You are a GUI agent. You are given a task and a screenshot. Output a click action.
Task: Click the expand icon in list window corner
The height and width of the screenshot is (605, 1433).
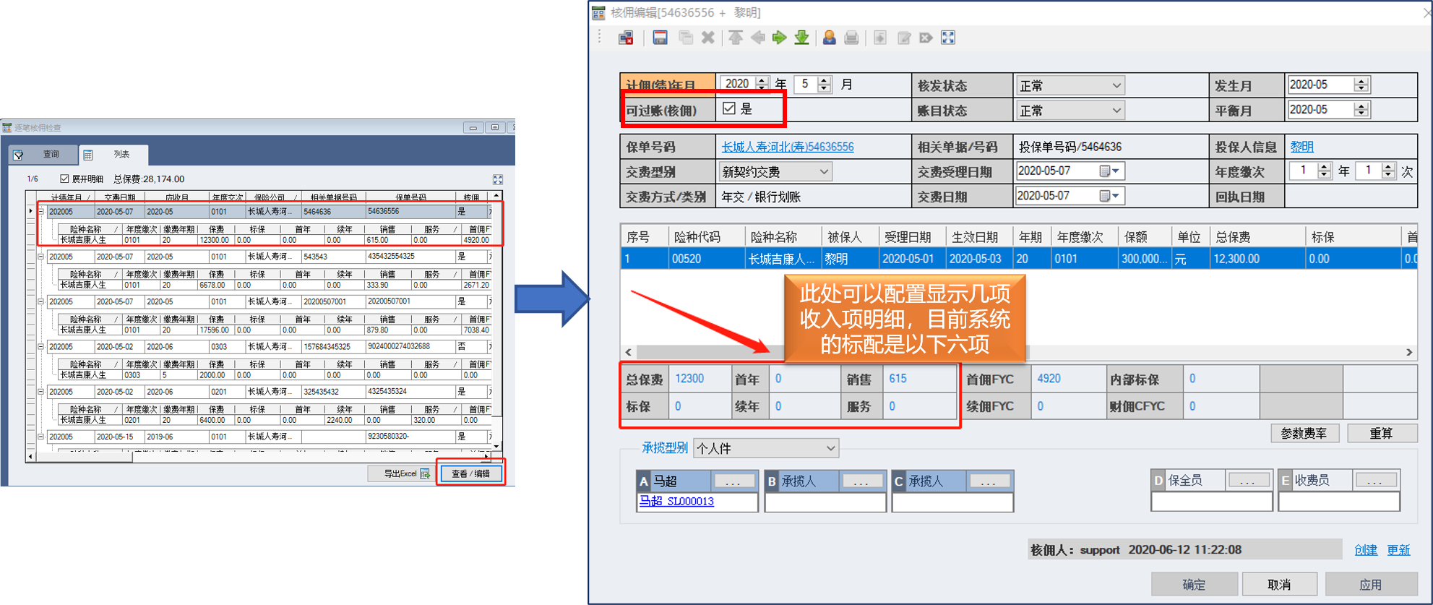(497, 179)
